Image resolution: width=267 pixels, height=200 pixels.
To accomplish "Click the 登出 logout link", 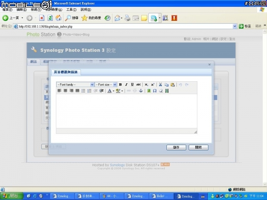I will point(232,39).
